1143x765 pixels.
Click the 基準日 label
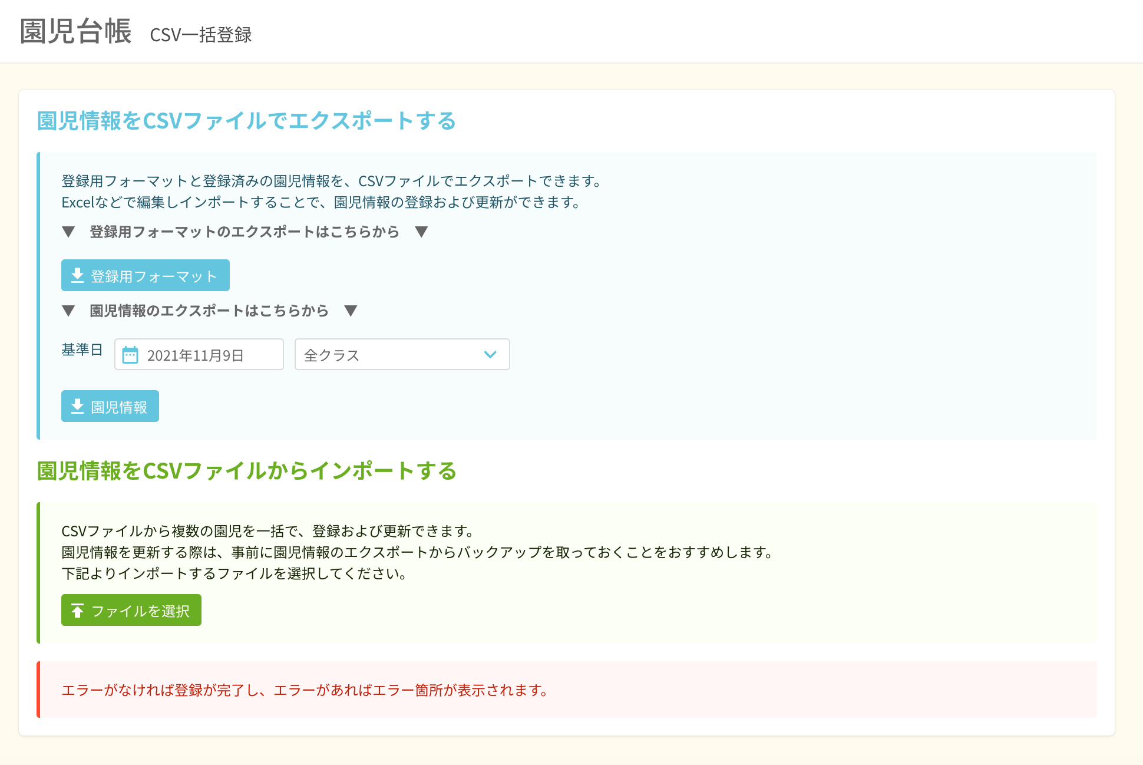[82, 349]
